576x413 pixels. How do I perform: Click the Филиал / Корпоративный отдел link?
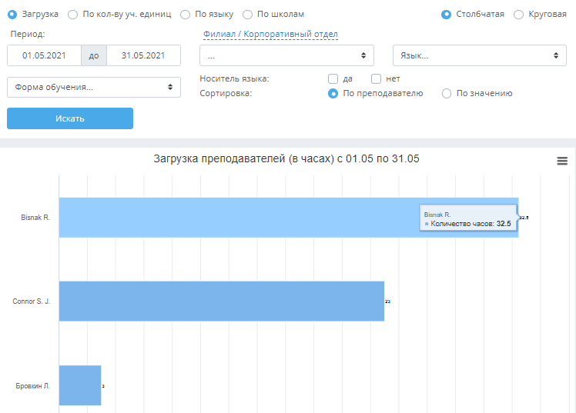click(270, 34)
